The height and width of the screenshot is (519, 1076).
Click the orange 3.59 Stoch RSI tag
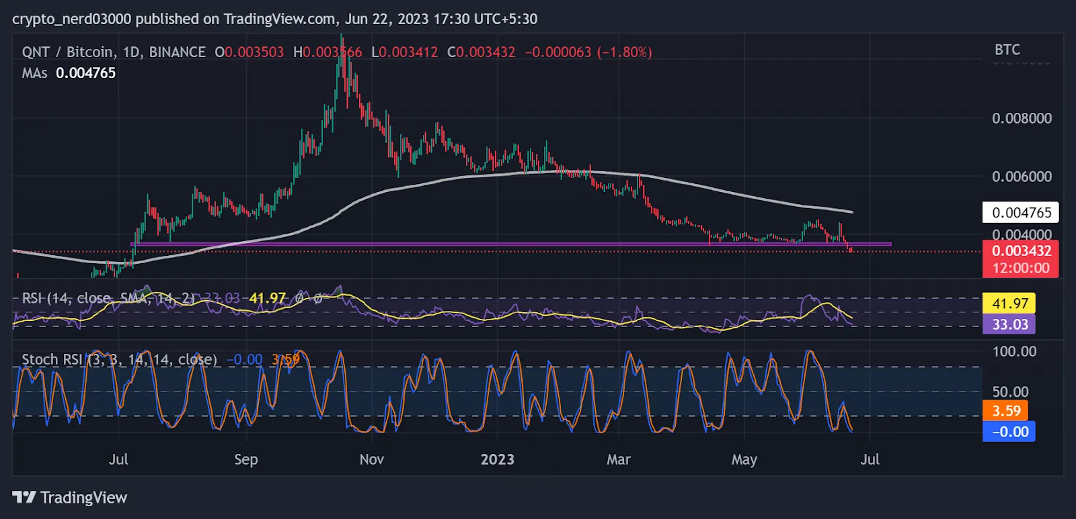point(1005,410)
